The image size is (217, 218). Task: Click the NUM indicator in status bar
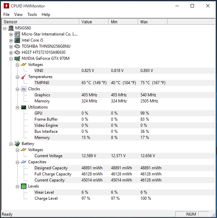click(191, 214)
